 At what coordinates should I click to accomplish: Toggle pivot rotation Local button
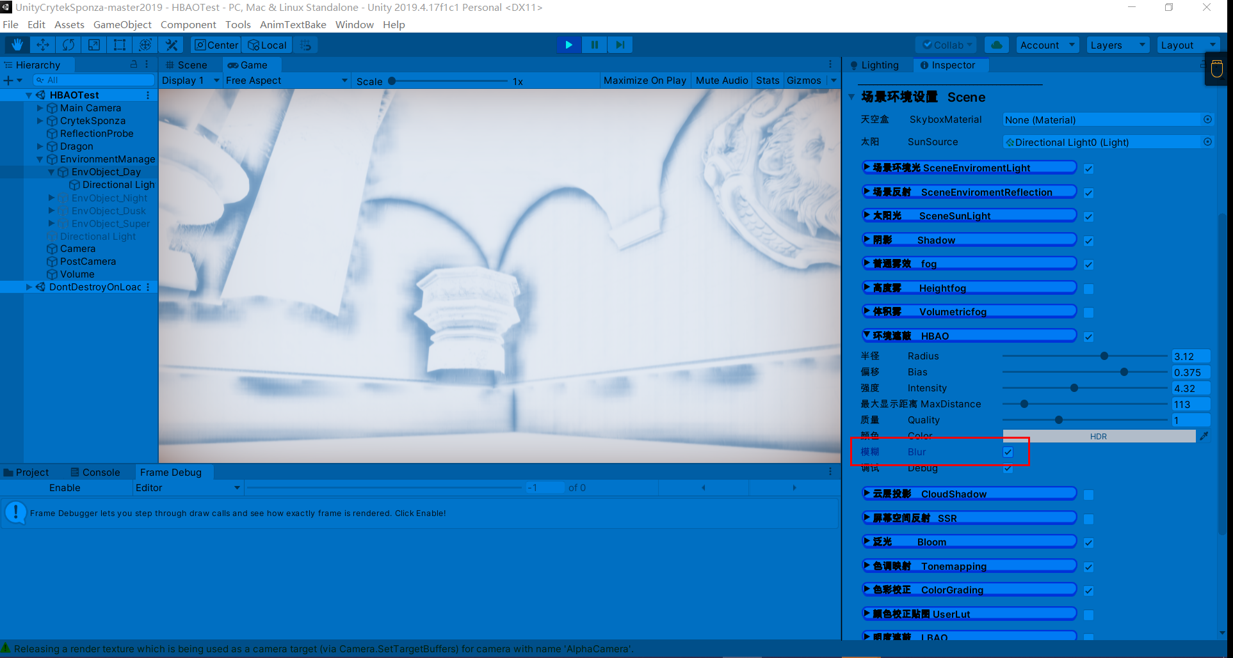[x=268, y=45]
